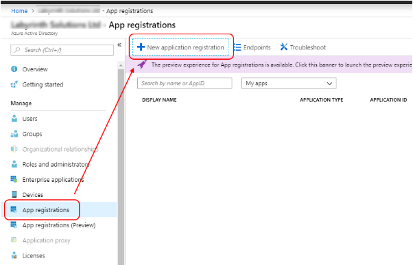413x265 pixels.
Task: Open the My apps dropdown
Action: tap(289, 83)
